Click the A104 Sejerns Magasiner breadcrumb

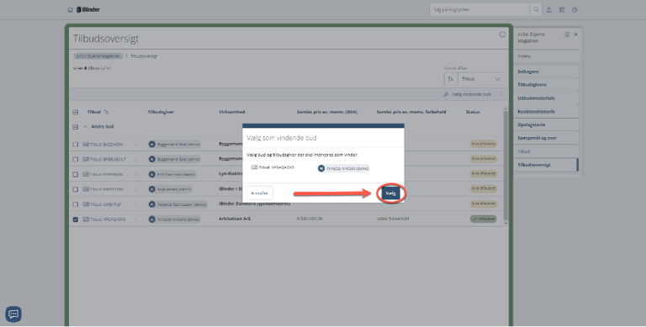coord(98,56)
